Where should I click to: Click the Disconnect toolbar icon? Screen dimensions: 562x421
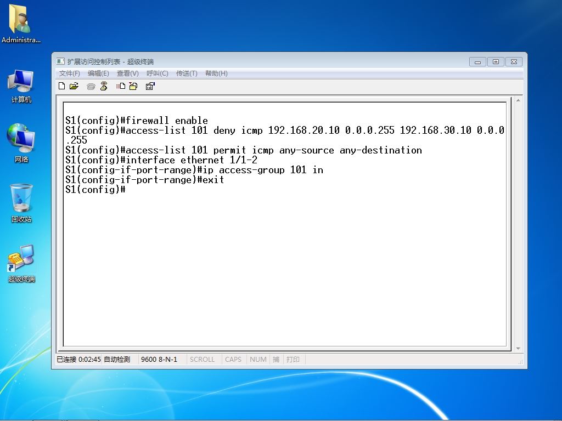pyautogui.click(x=104, y=86)
